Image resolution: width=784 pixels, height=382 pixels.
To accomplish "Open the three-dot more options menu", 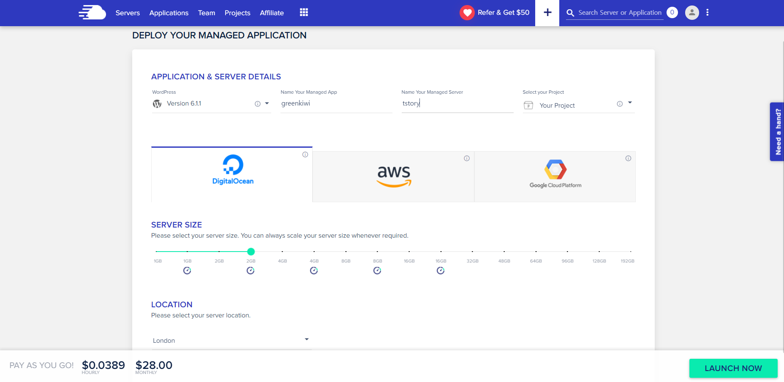I will (x=708, y=13).
